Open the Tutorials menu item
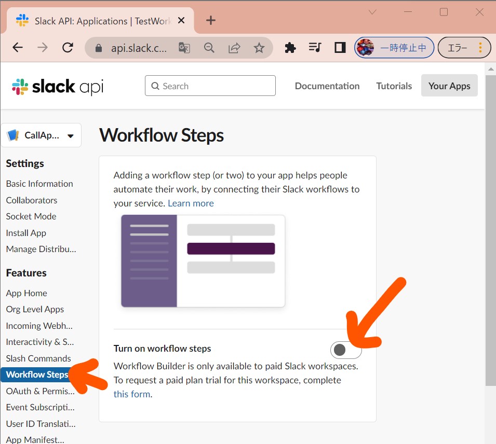Screen dimensions: 496x444 tap(394, 86)
